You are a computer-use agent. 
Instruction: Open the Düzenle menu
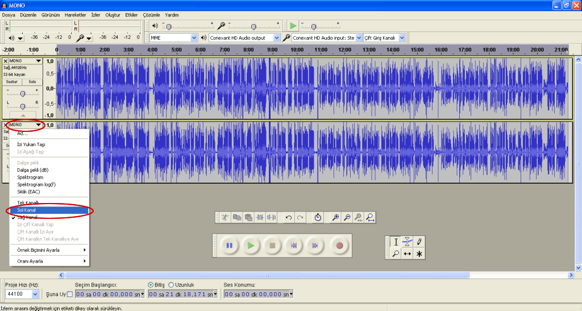[x=28, y=15]
